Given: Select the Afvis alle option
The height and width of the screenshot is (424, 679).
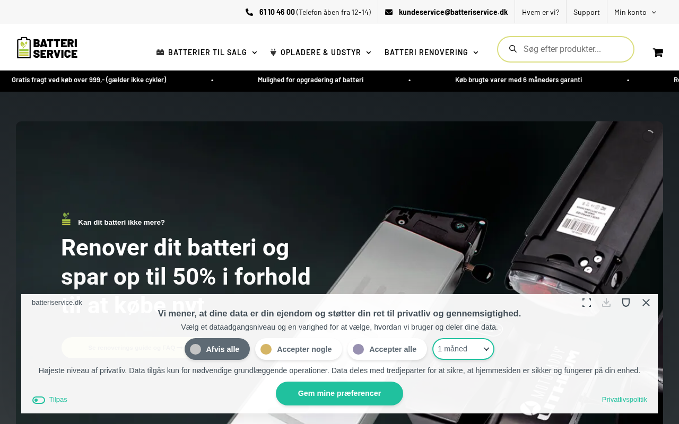Looking at the screenshot, I should coord(217,349).
